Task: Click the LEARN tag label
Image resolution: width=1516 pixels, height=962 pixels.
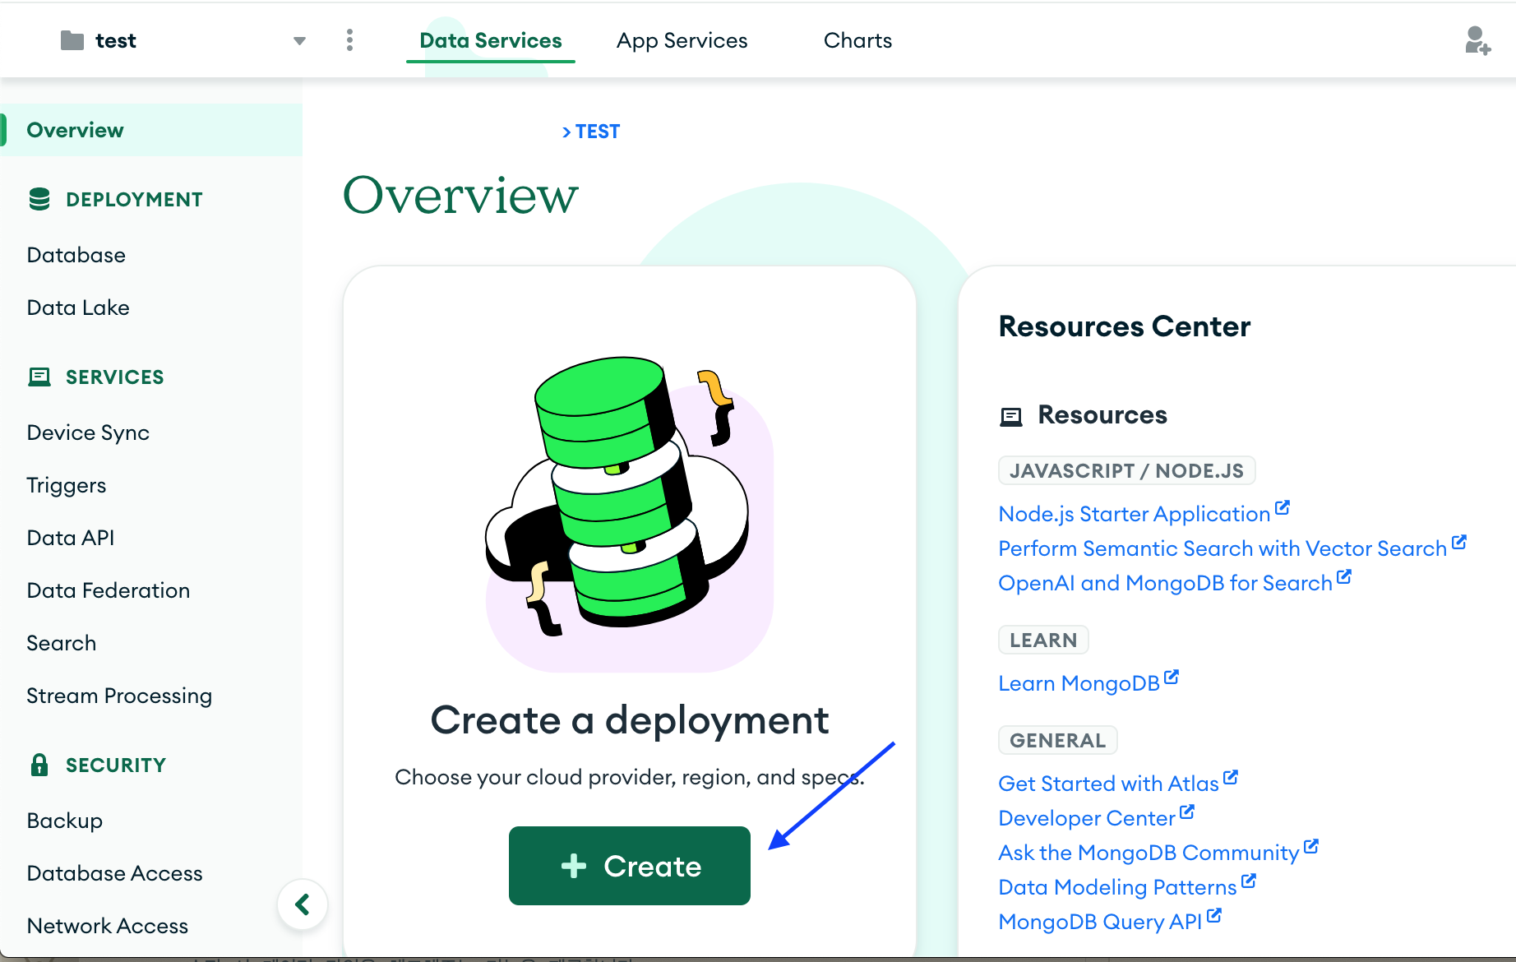Action: click(x=1043, y=641)
